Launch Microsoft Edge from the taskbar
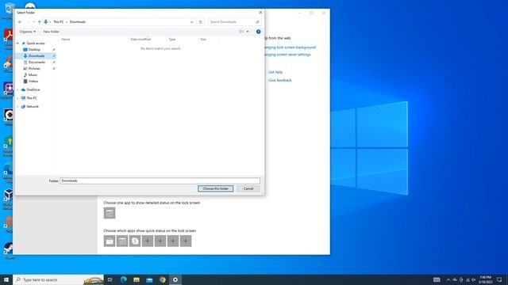The height and width of the screenshot is (285, 508). (x=124, y=279)
